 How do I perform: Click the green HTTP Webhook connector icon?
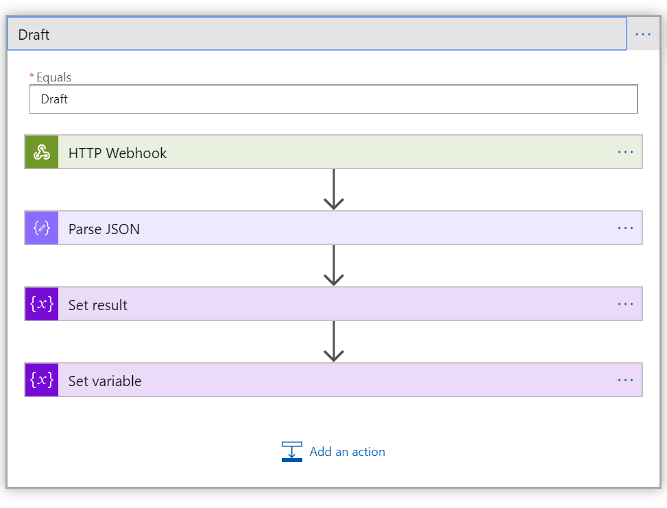coord(42,152)
